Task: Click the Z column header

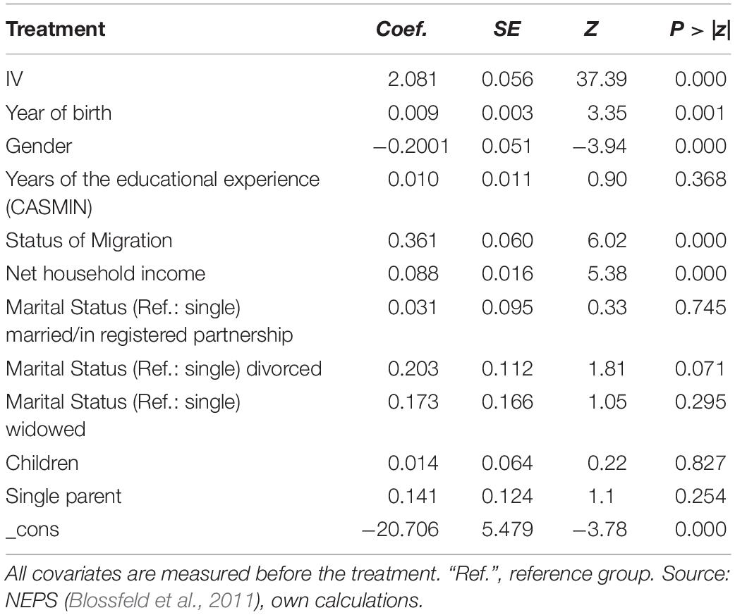Action: pos(590,29)
